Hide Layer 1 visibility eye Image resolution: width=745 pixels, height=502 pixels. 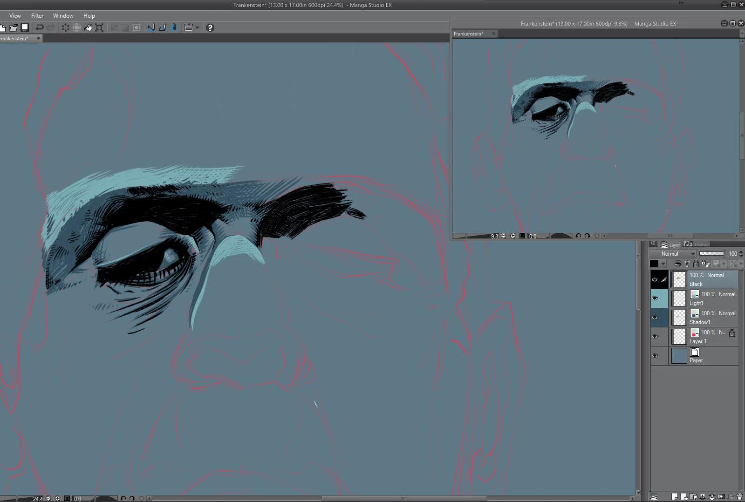point(655,337)
